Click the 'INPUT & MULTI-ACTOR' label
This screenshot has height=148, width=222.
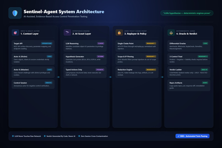tap(30, 31)
